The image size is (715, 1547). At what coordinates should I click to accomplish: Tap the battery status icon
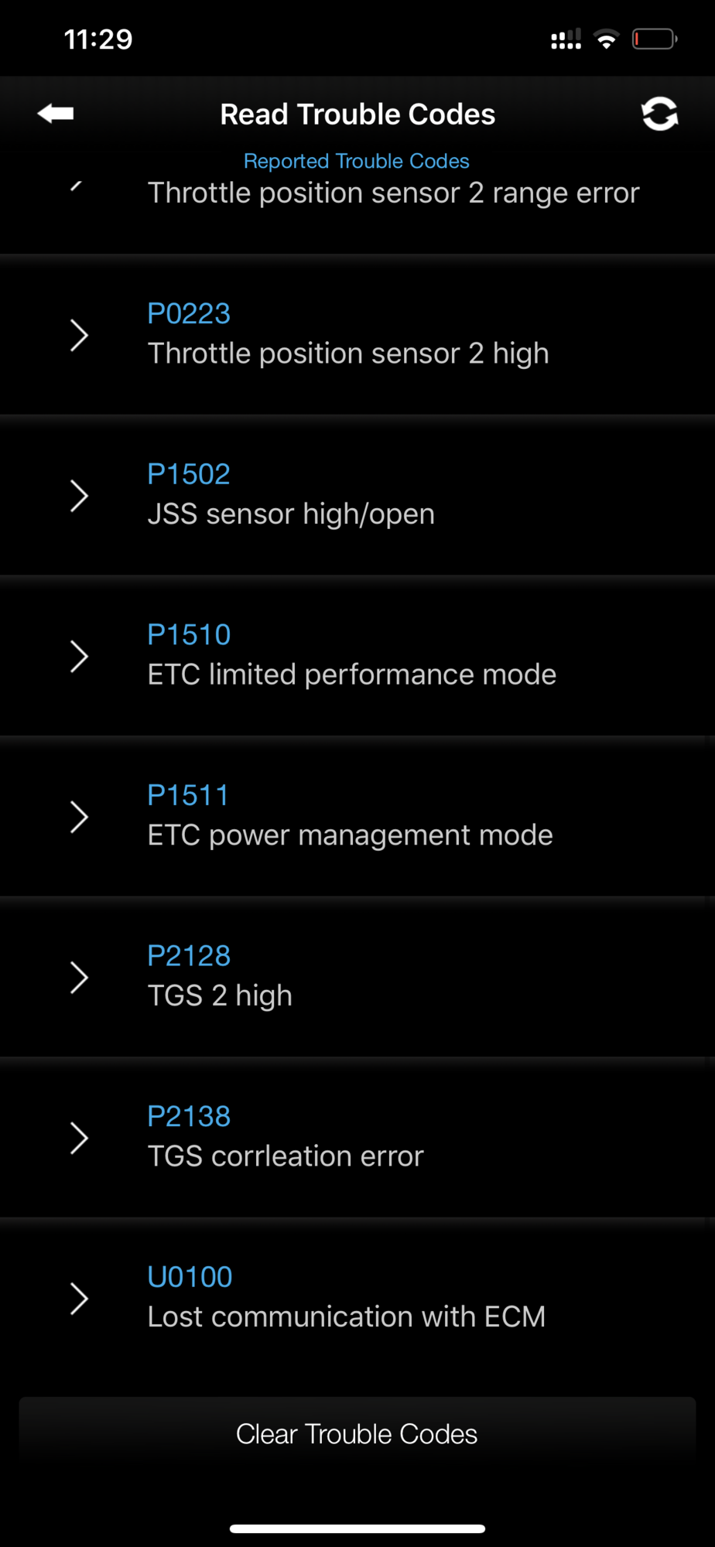(x=654, y=39)
